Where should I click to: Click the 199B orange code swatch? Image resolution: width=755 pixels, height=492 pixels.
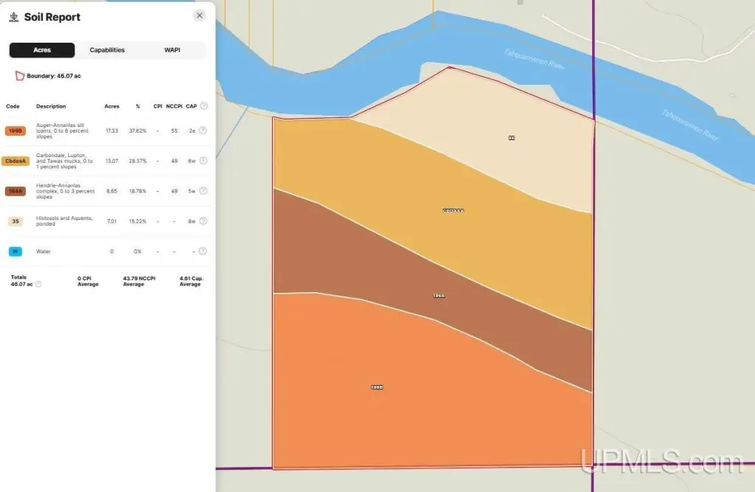coord(15,131)
